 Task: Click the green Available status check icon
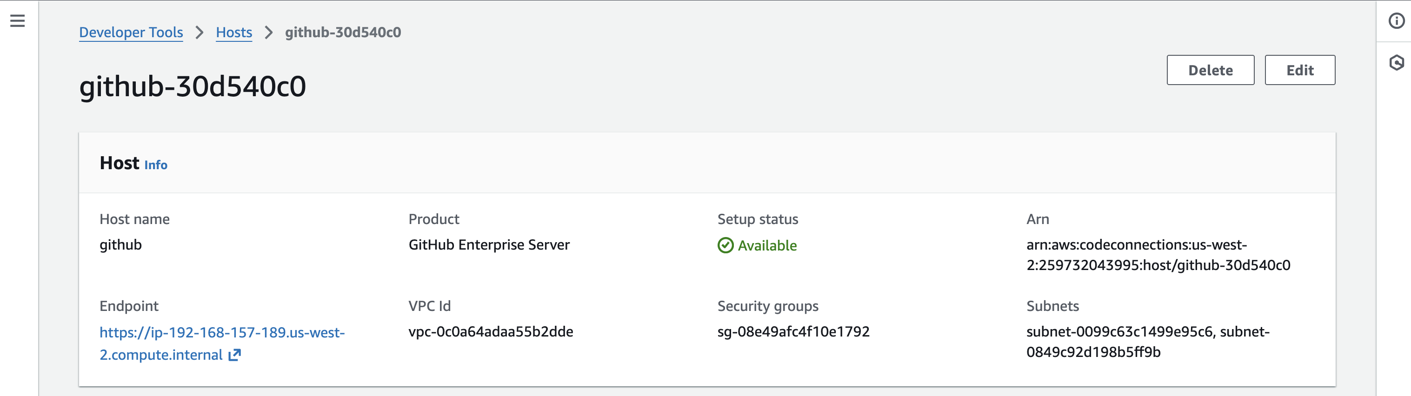(725, 245)
